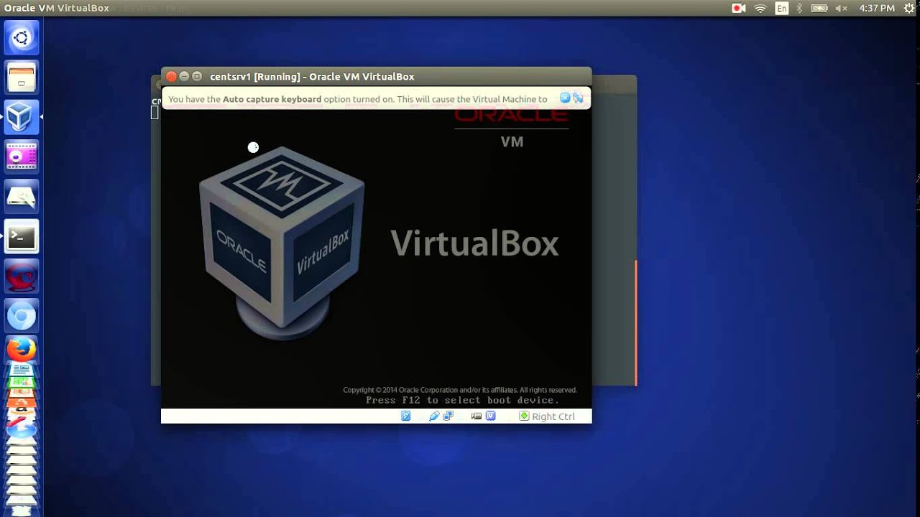
Task: Open the En keyboard layout indicator
Action: coord(782,8)
